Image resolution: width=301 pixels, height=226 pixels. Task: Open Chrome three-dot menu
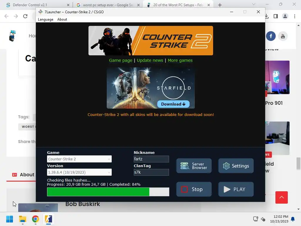coord(295,16)
